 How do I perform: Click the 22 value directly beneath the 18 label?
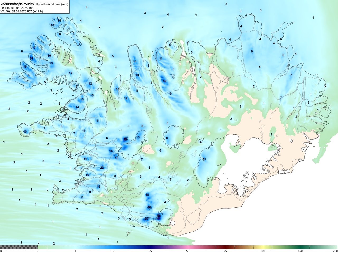tap(149, 207)
